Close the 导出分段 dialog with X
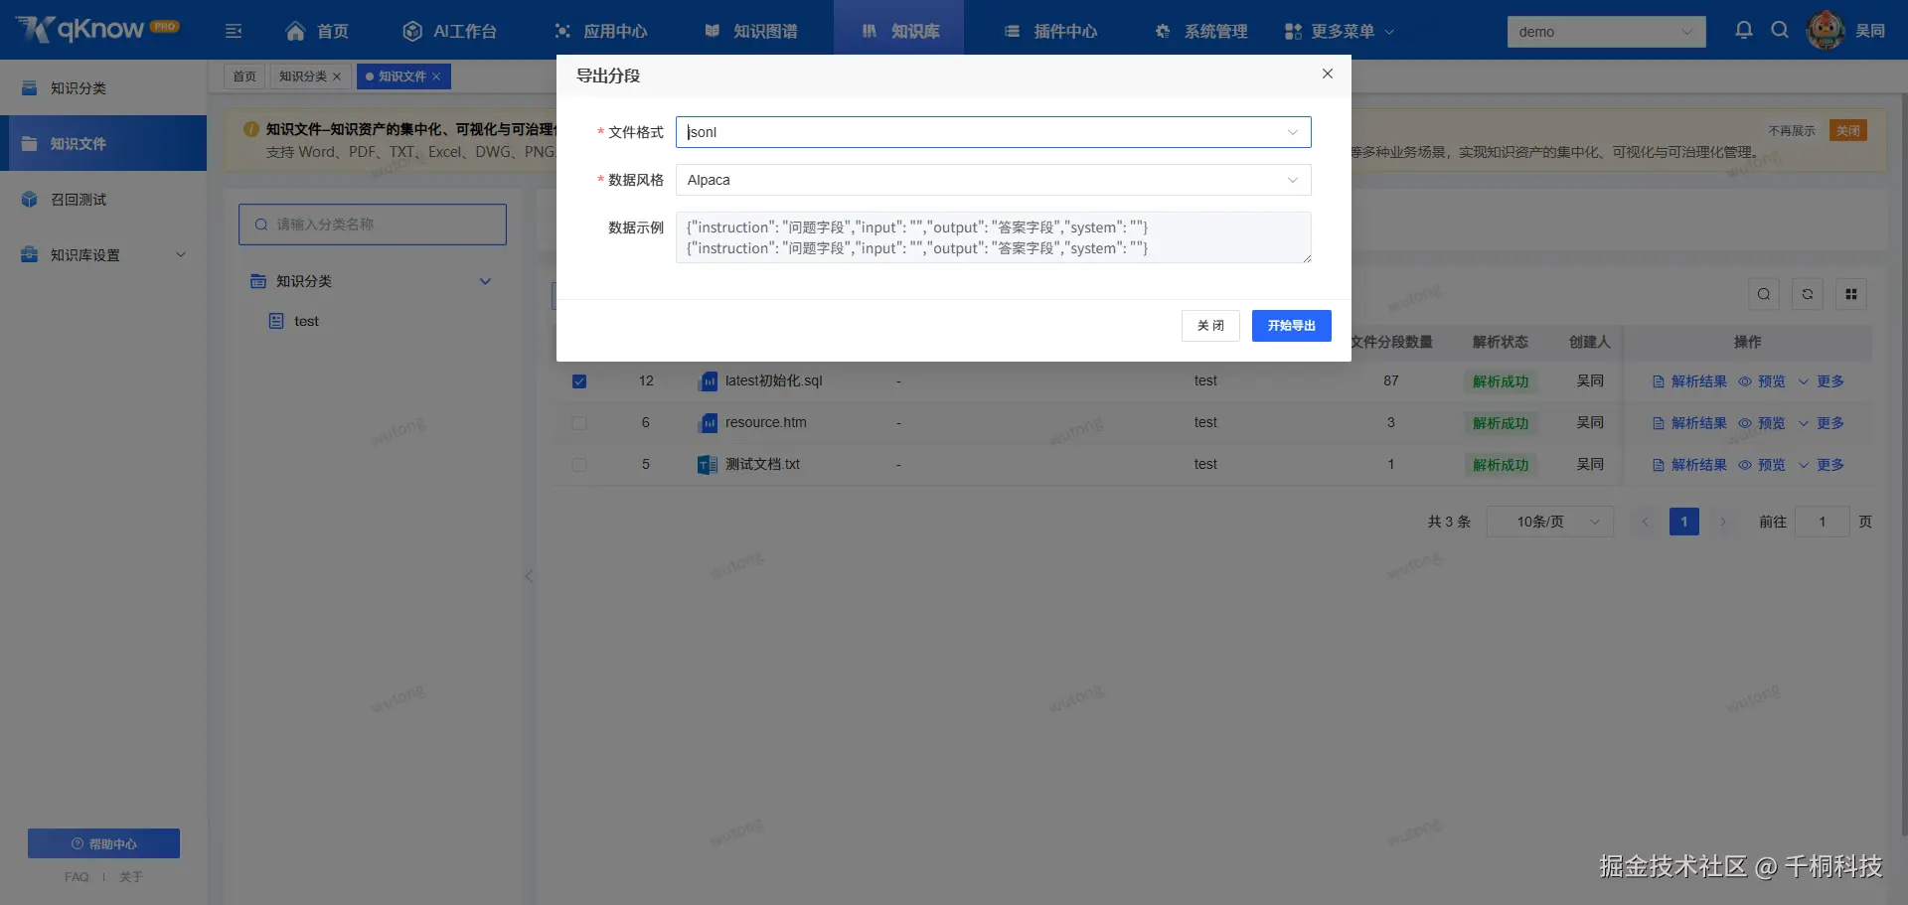 coord(1328,74)
